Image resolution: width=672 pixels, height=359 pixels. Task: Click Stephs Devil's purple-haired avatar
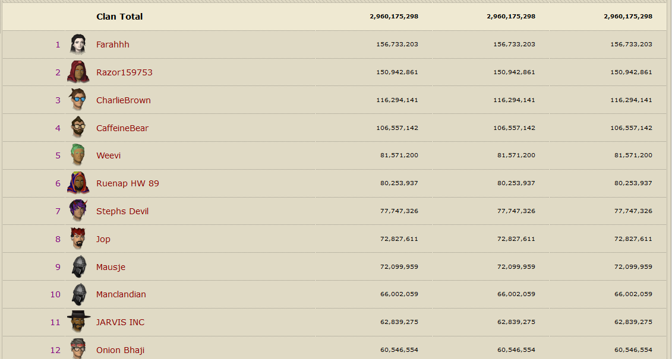[78, 211]
